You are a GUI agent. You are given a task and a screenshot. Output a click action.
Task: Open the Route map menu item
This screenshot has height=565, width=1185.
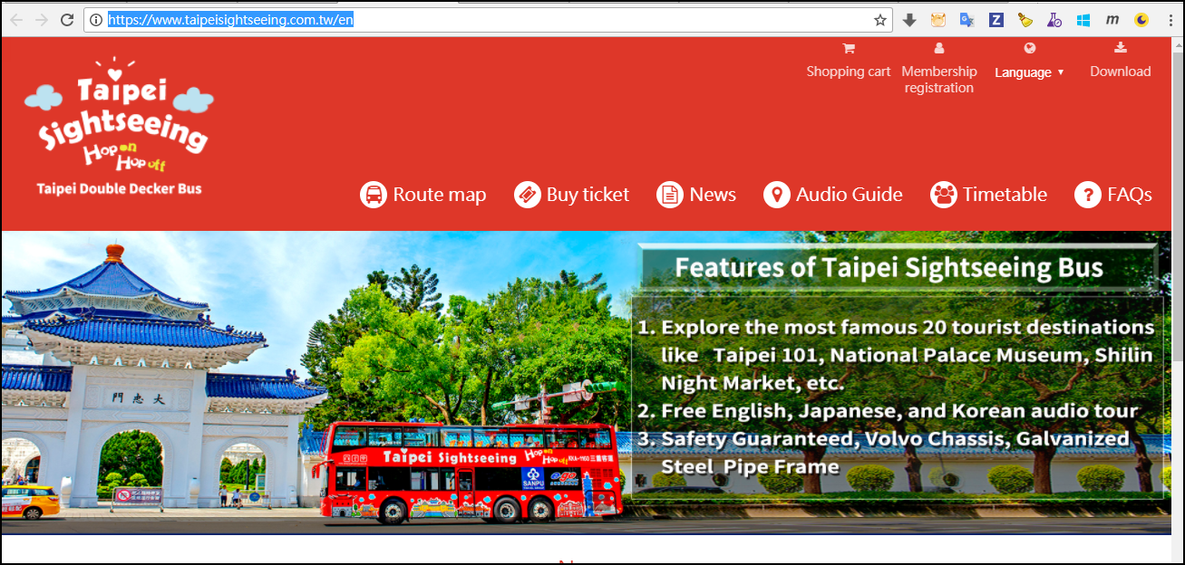tap(423, 195)
